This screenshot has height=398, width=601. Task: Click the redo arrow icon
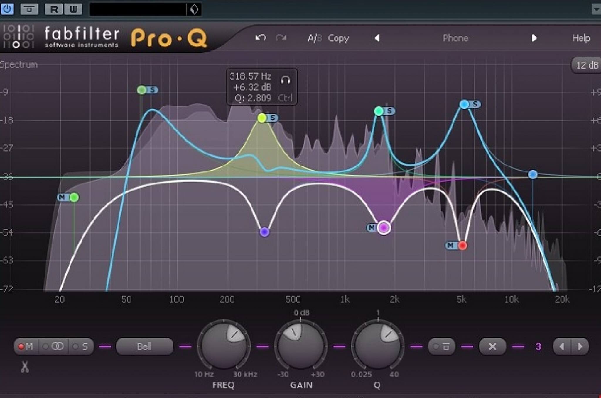[x=281, y=38]
